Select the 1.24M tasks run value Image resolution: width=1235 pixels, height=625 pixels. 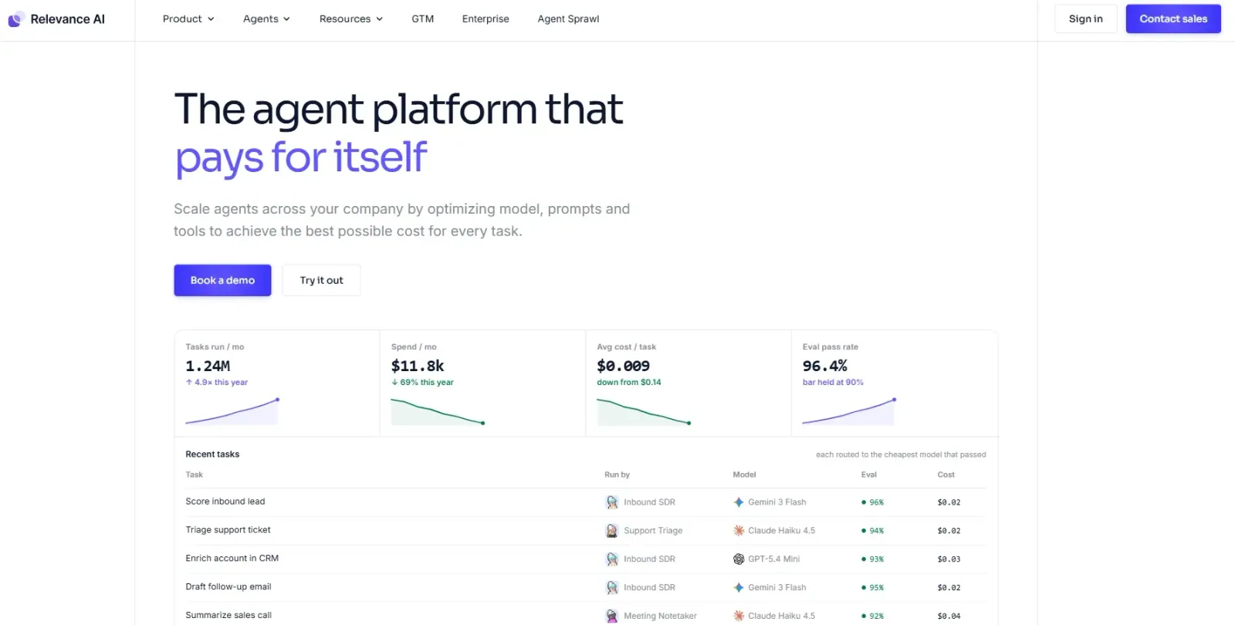(208, 366)
